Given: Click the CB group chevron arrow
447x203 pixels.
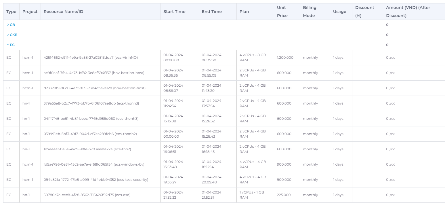Looking at the screenshot, I should [8, 25].
